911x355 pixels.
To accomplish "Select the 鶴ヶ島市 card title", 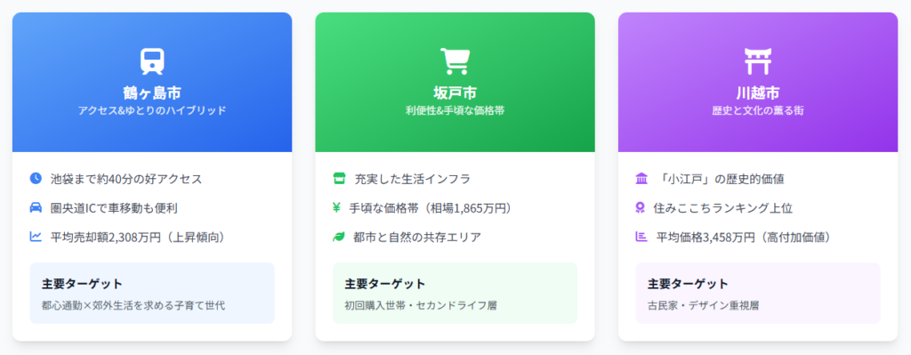I will (152, 93).
